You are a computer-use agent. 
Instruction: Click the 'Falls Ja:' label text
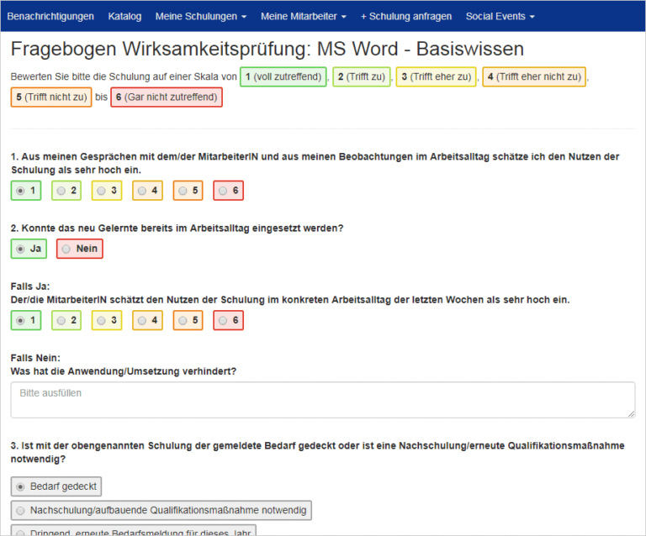click(30, 286)
